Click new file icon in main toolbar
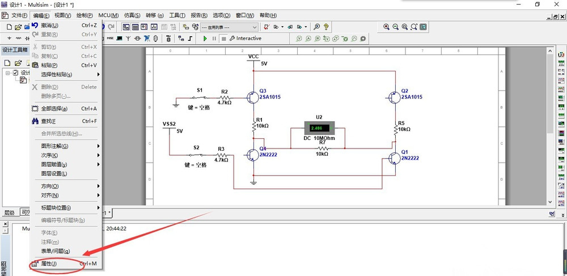567x276 pixels. [x=9, y=27]
